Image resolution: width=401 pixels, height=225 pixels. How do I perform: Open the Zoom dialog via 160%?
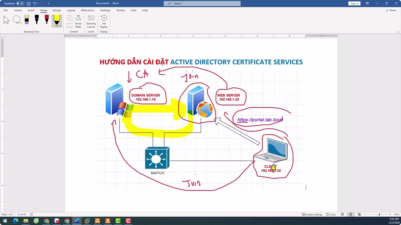(x=396, y=214)
